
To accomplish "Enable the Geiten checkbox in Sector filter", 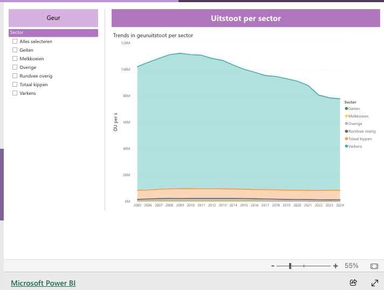I will [15, 50].
